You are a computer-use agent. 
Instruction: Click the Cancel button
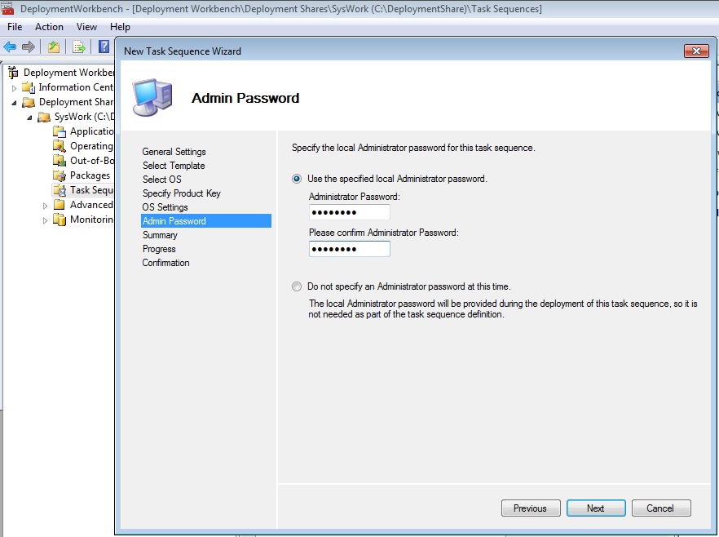click(661, 508)
